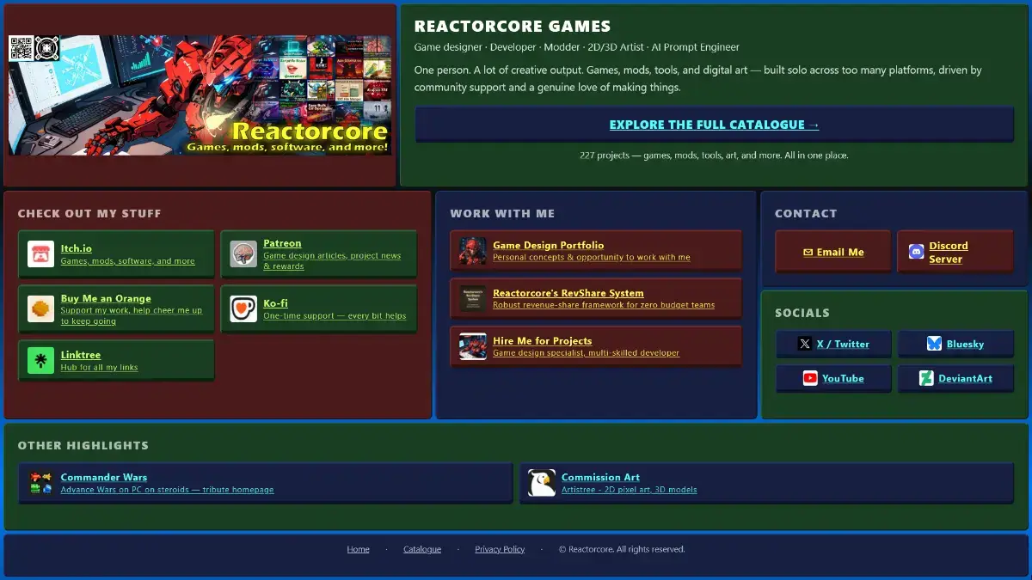Image resolution: width=1032 pixels, height=580 pixels.
Task: Click the WORK WITH ME heading
Action: click(502, 214)
